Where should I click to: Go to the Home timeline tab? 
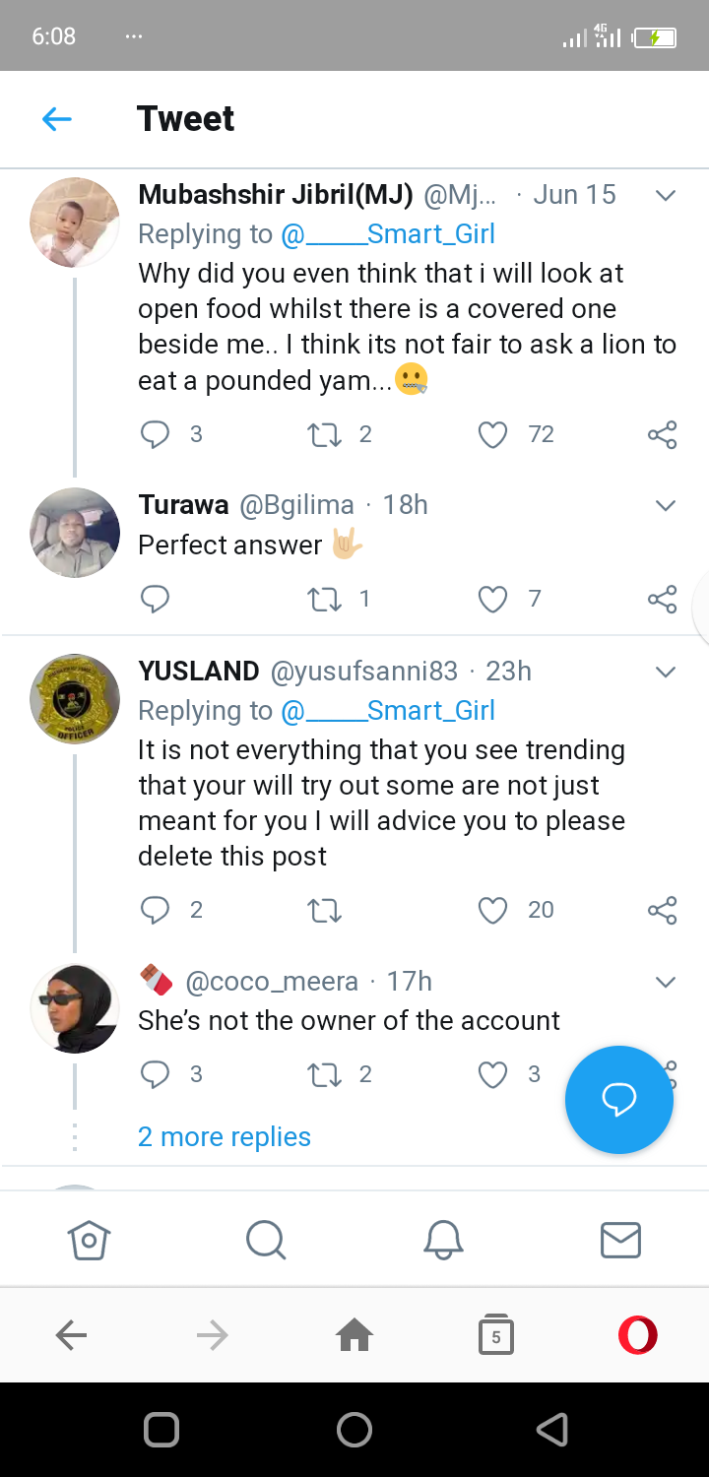tap(89, 1240)
